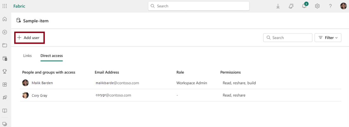Open the trophy icon in sidebar
The height and width of the screenshot is (127, 349).
click(4, 71)
